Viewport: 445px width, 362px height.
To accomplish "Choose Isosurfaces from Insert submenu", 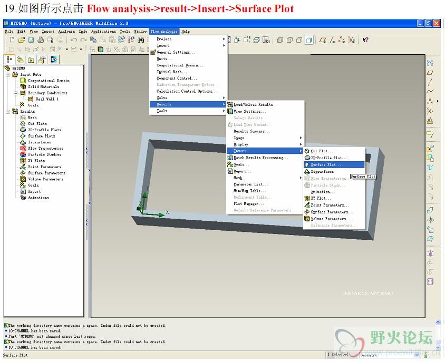I will pos(334,171).
